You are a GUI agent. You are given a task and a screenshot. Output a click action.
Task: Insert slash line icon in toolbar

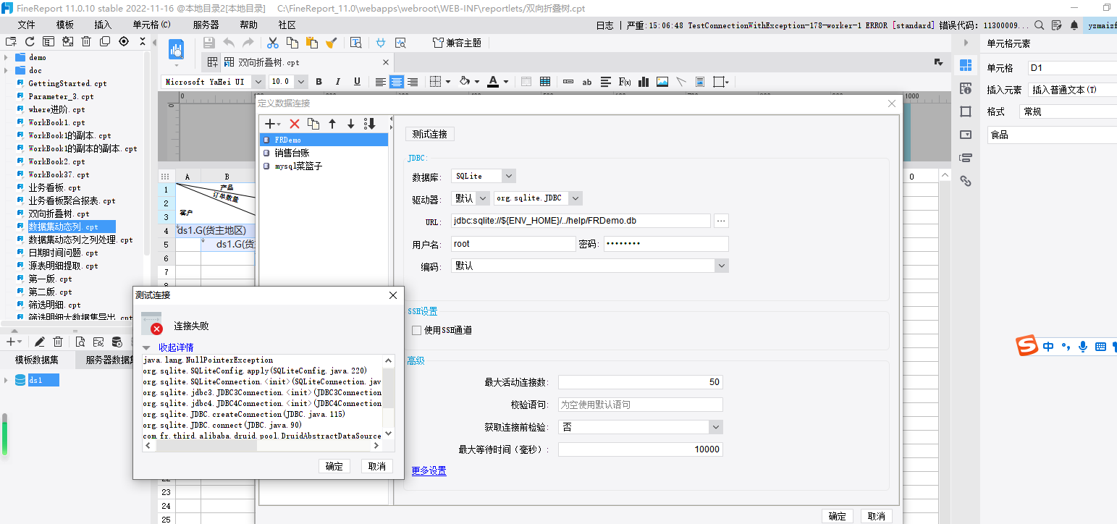point(681,82)
